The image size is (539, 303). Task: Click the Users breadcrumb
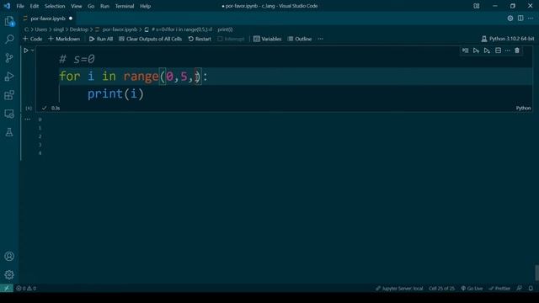tap(41, 29)
